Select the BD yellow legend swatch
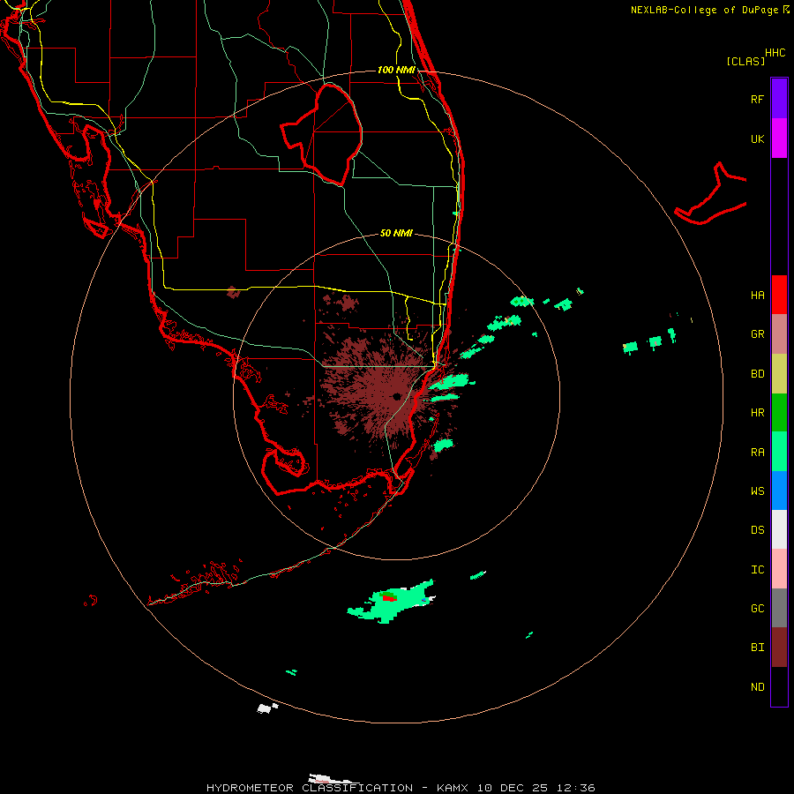The width and height of the screenshot is (794, 794). click(779, 374)
